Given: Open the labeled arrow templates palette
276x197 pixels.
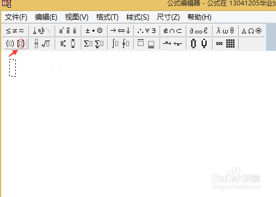Looking at the screenshot, I should [x=173, y=44].
